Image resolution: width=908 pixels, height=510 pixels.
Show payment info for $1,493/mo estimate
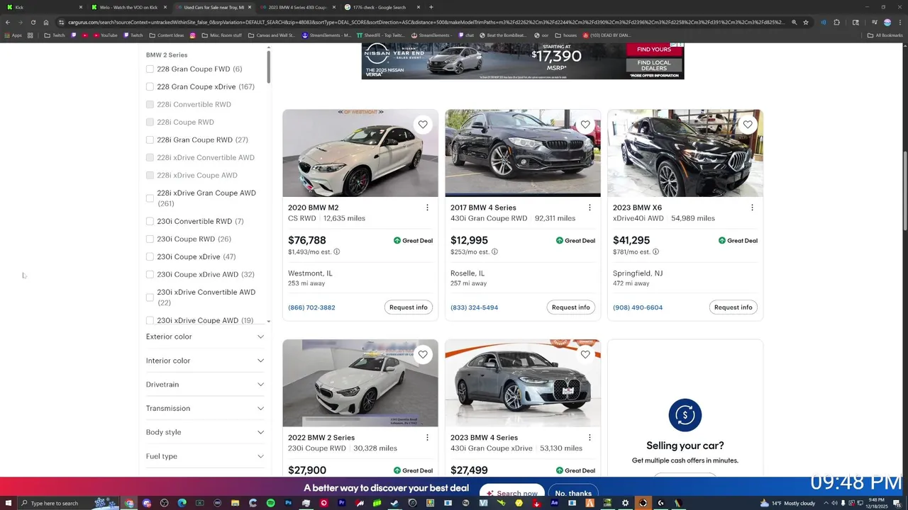point(337,251)
